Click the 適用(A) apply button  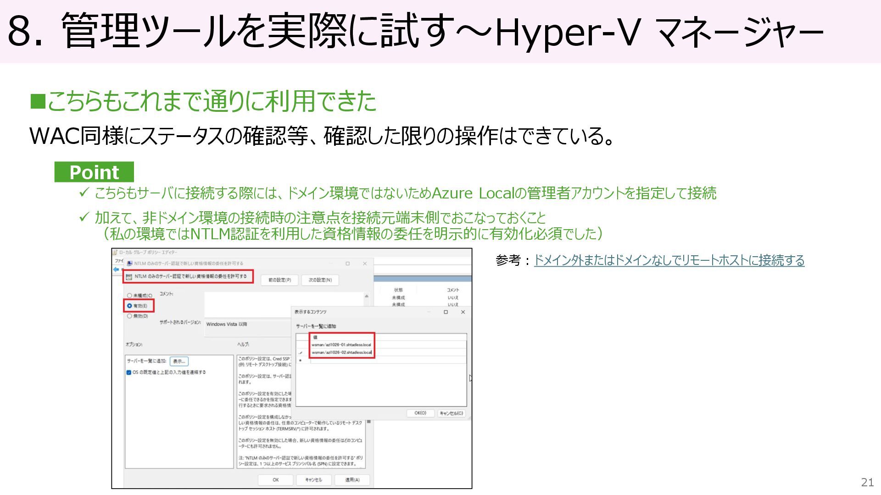352,480
